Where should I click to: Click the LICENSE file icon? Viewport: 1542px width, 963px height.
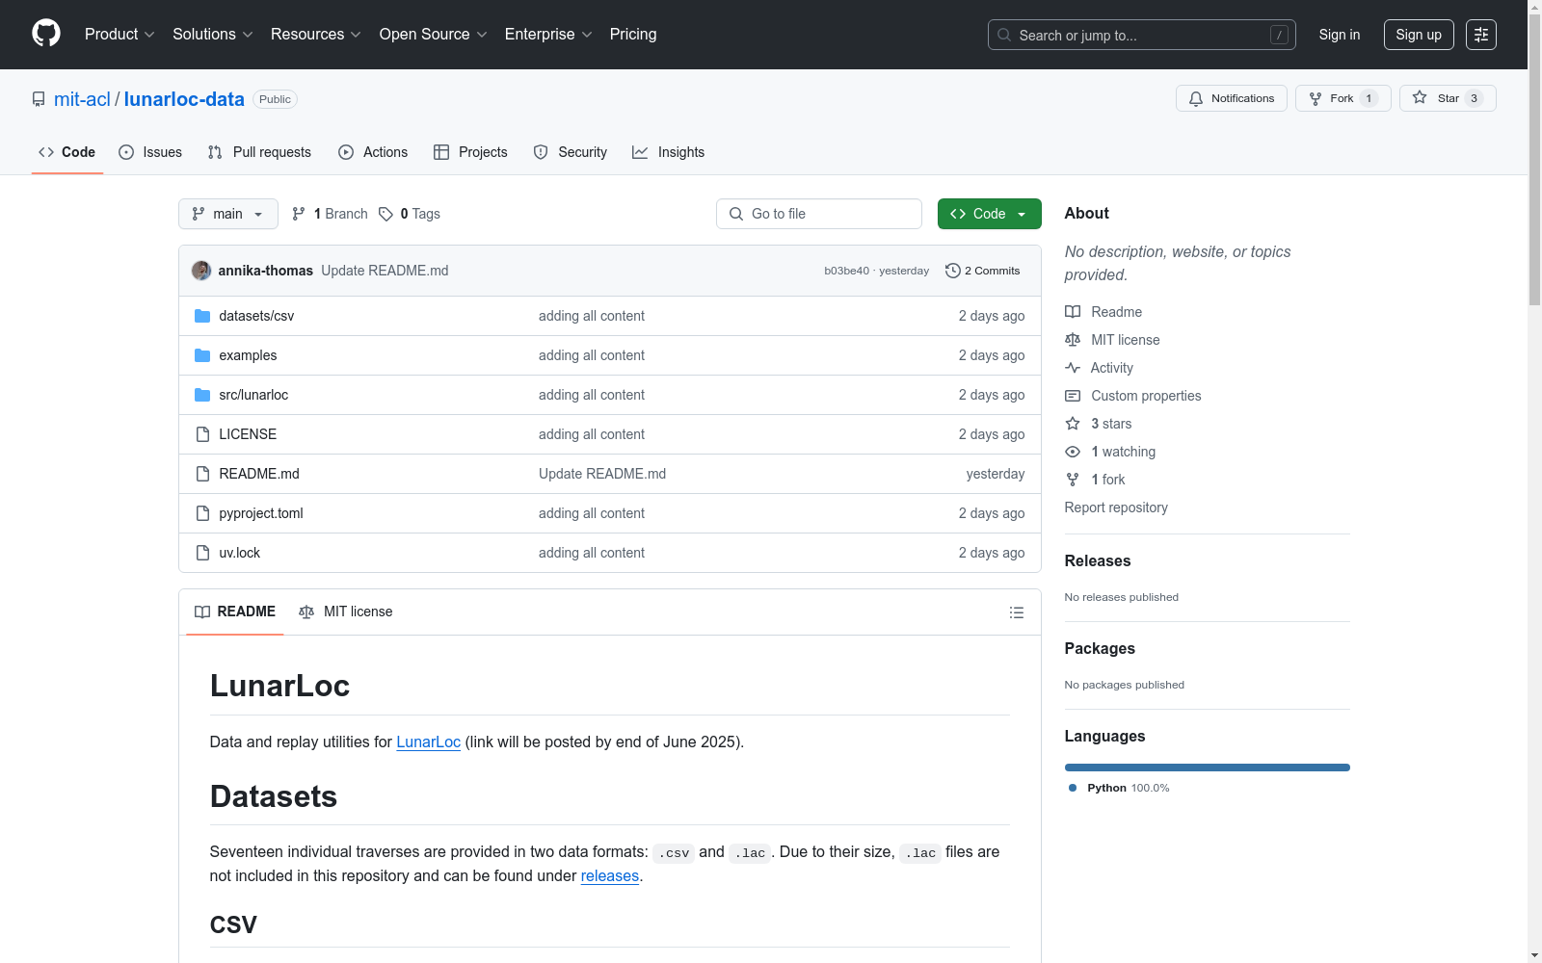(202, 434)
